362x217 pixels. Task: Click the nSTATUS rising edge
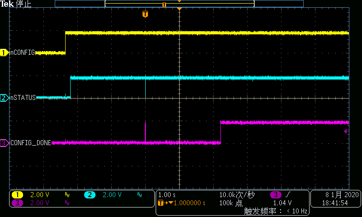(x=71, y=88)
